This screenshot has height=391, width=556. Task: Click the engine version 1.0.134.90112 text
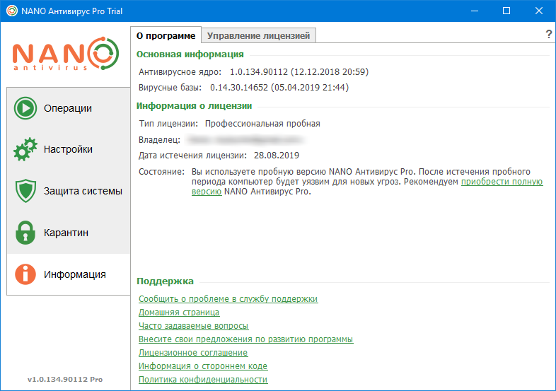point(299,72)
